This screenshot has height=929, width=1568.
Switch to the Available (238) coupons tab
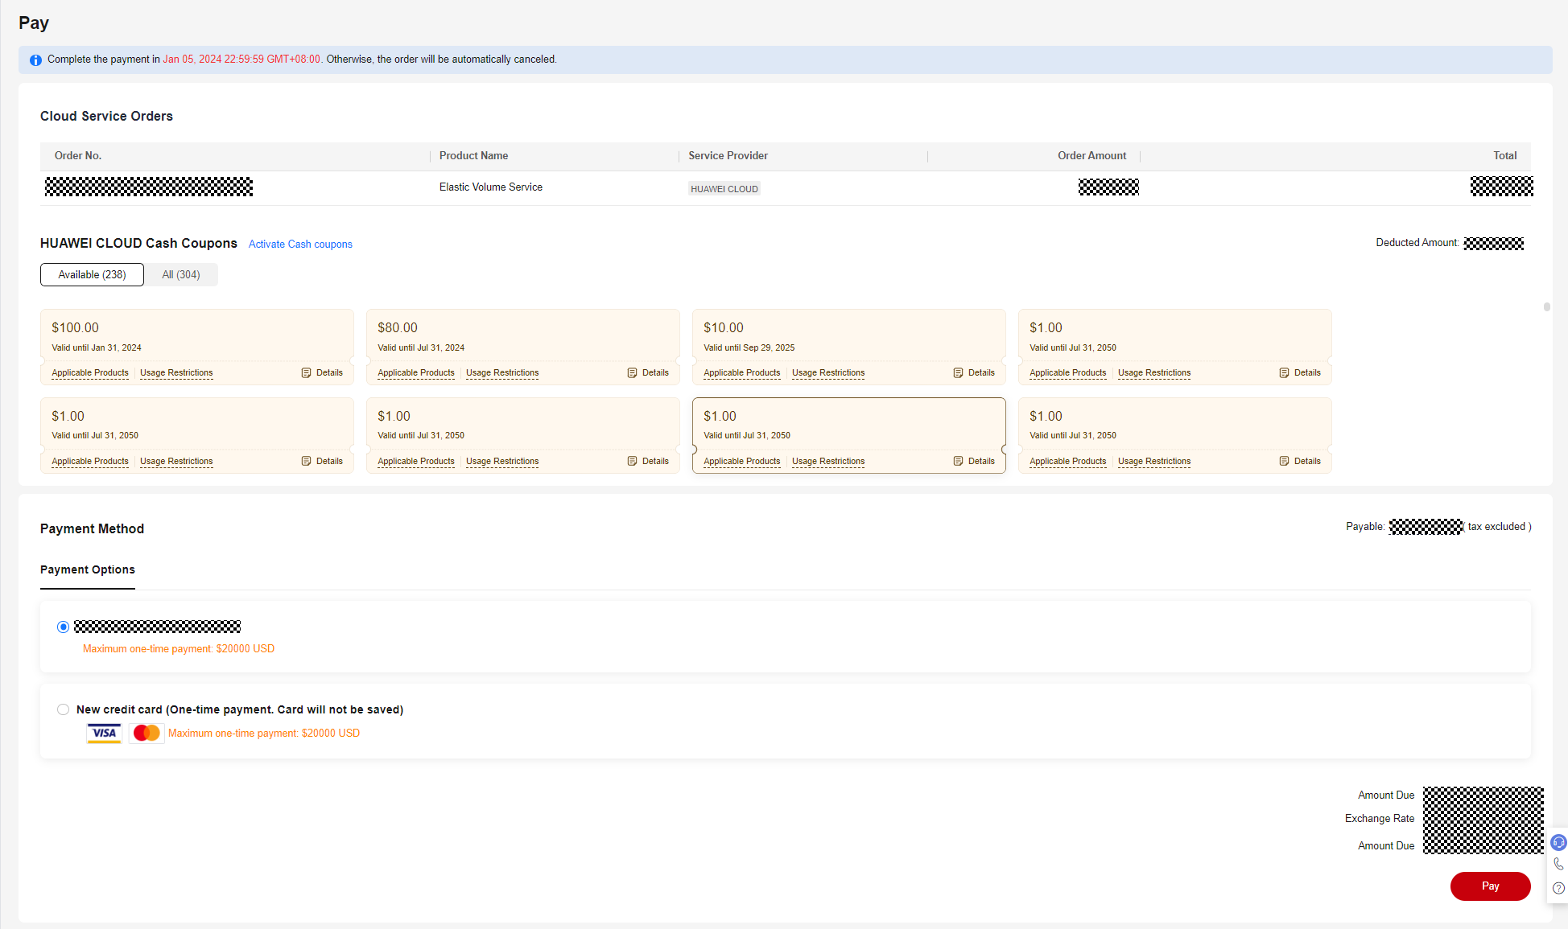pyautogui.click(x=92, y=274)
